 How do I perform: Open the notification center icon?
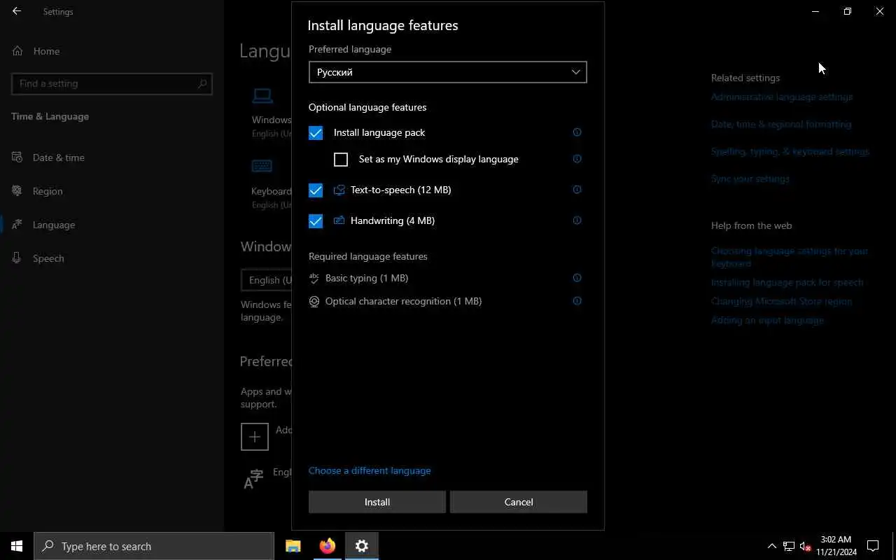coord(873,546)
